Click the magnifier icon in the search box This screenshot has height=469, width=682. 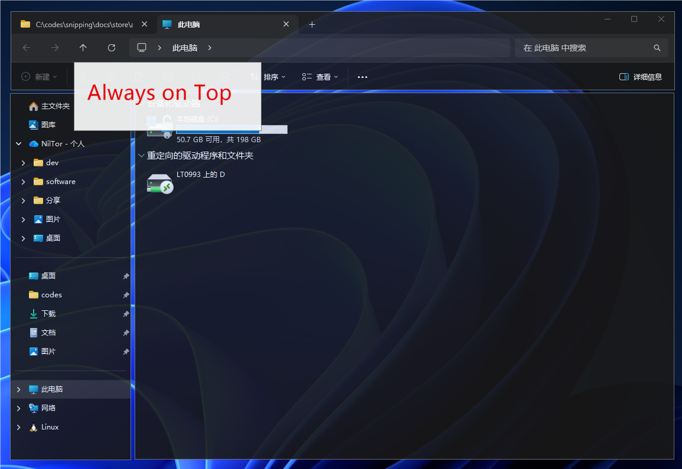657,48
